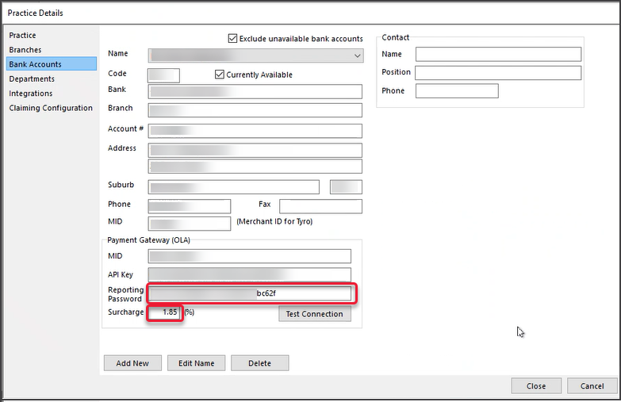Click the Contact Position field
This screenshot has width=621, height=402.
click(x=498, y=73)
